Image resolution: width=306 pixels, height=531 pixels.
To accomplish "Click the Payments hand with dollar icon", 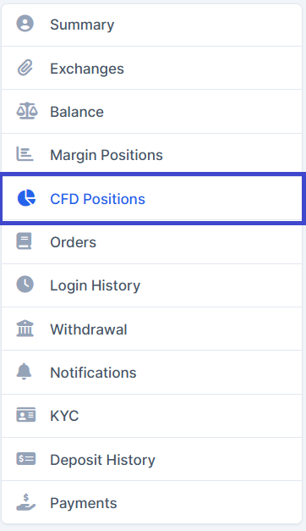I will pos(26,502).
